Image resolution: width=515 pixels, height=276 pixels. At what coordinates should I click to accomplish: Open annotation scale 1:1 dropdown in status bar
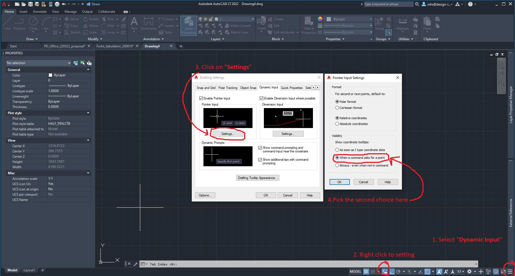click(x=461, y=272)
